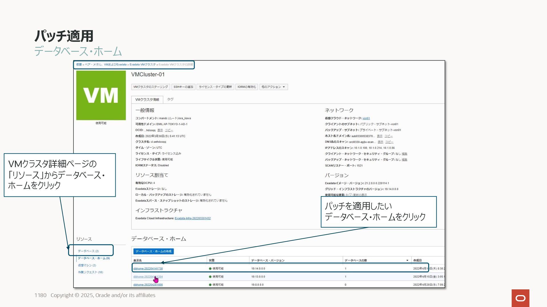Select the VMクラスタ情報 tab

[147, 99]
